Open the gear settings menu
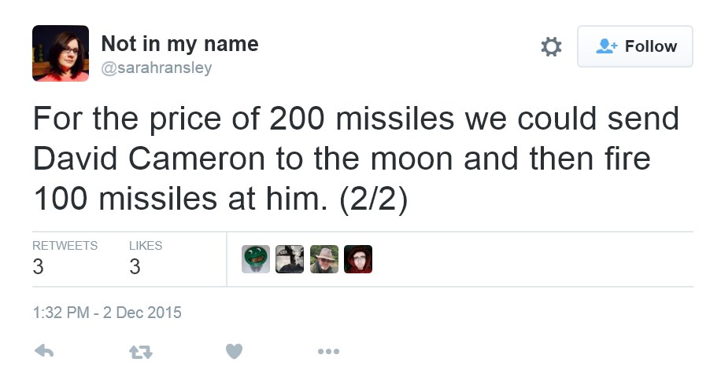The height and width of the screenshot is (377, 721). (x=552, y=47)
